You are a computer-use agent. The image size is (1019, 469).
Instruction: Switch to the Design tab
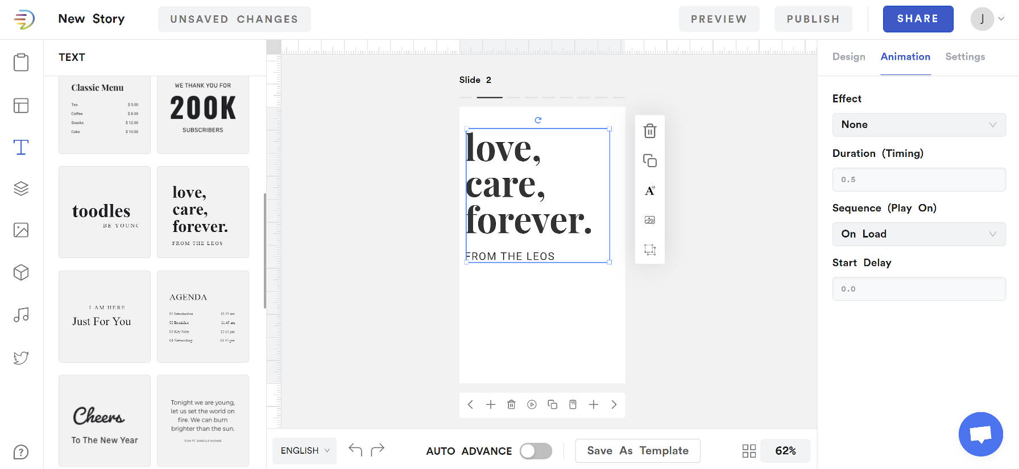(x=848, y=57)
